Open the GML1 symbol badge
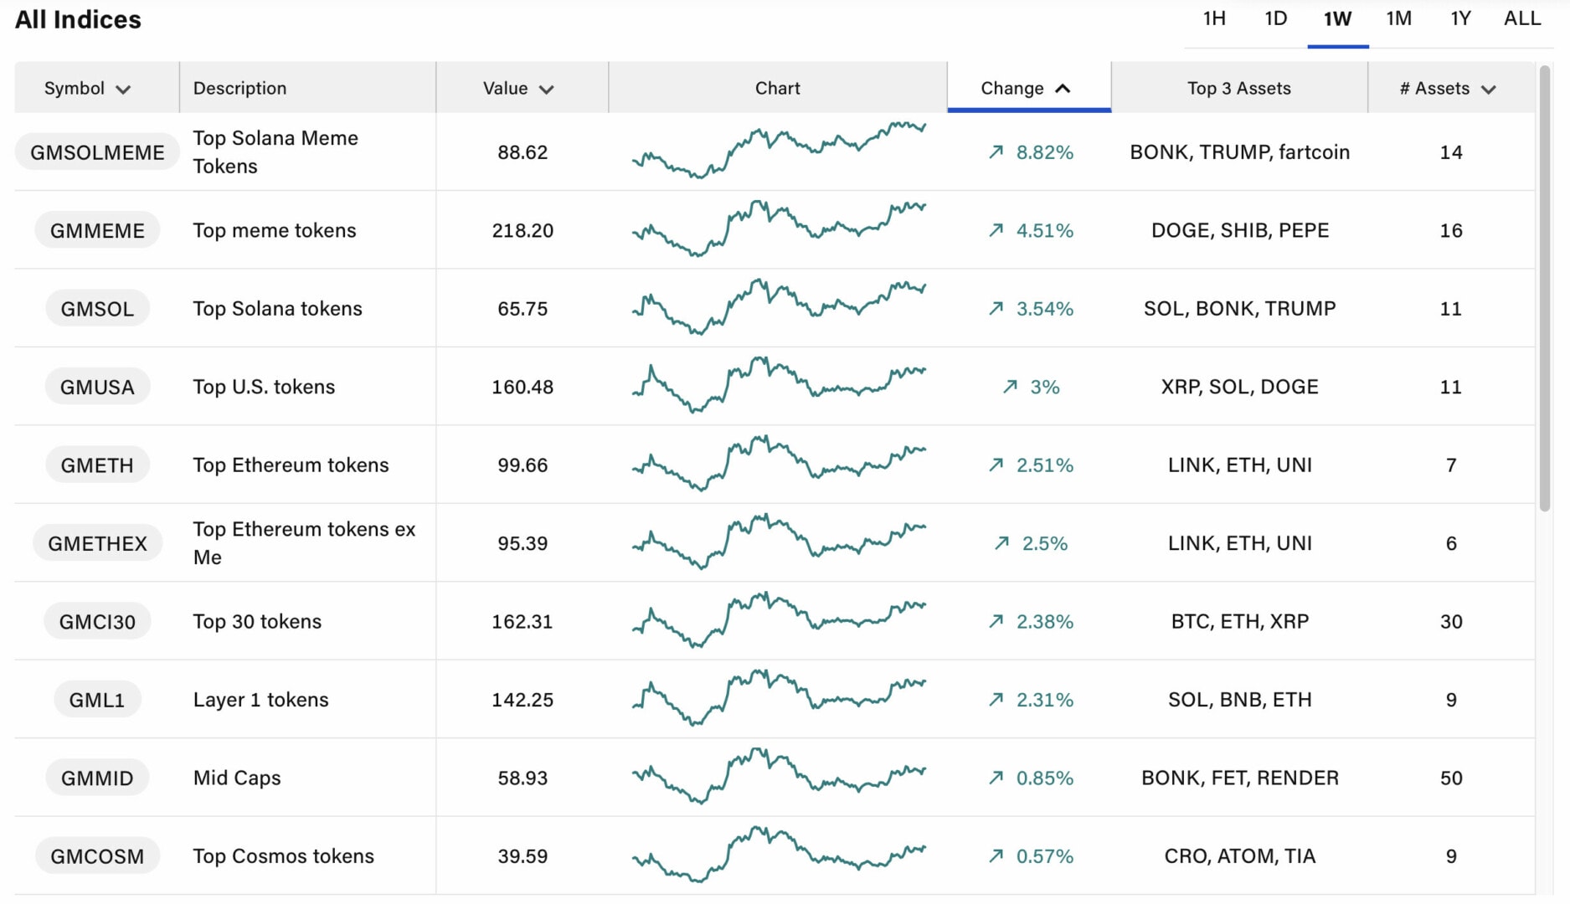Image resolution: width=1570 pixels, height=904 pixels. [97, 700]
